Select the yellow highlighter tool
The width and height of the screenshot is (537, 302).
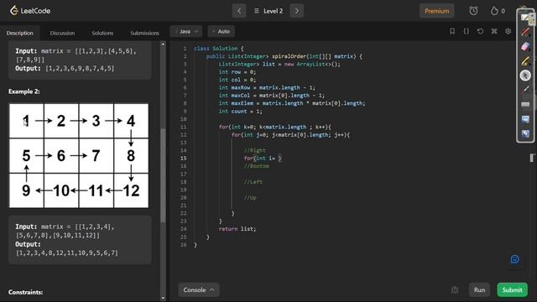point(525,61)
